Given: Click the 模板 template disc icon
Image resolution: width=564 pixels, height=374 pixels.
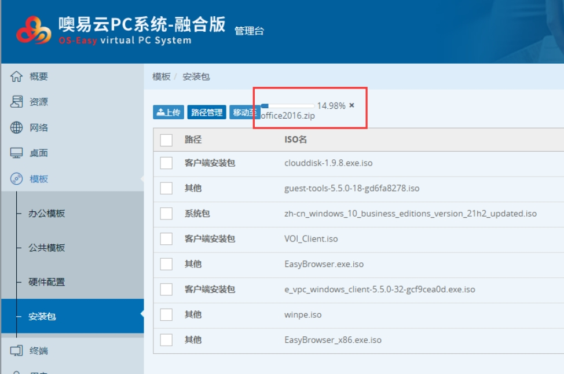Looking at the screenshot, I should (x=17, y=179).
